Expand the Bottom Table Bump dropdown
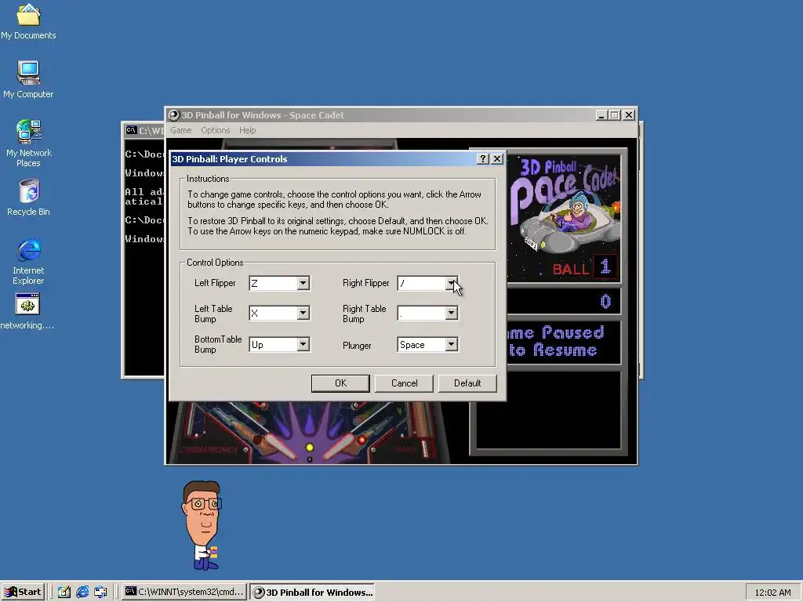803x602 pixels. pyautogui.click(x=303, y=345)
